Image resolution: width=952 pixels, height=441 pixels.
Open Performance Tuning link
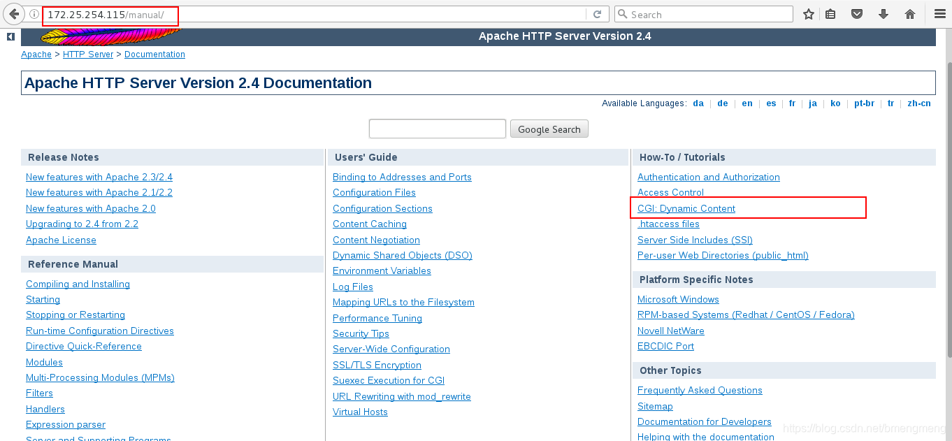[377, 318]
